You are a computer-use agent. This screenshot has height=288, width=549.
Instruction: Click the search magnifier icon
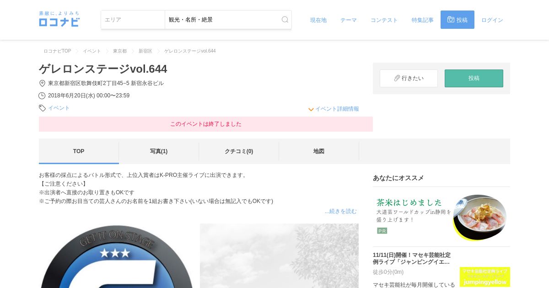pyautogui.click(x=285, y=20)
